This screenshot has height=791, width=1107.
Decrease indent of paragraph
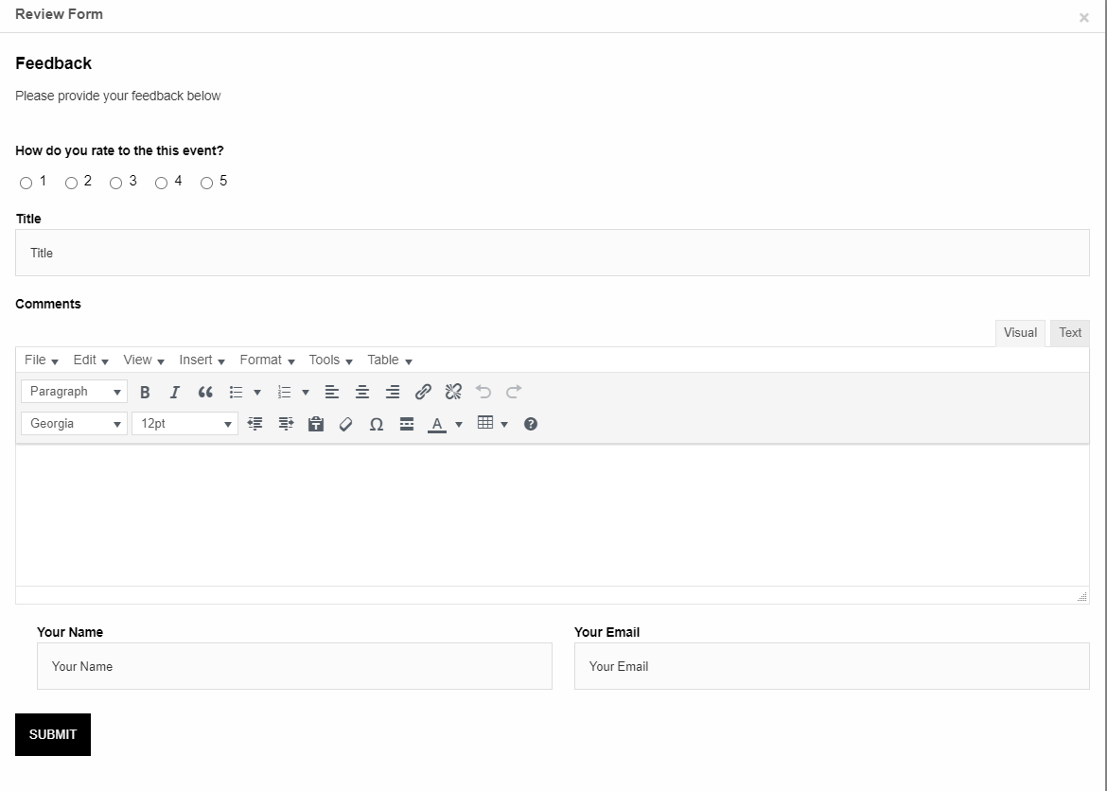coord(255,424)
